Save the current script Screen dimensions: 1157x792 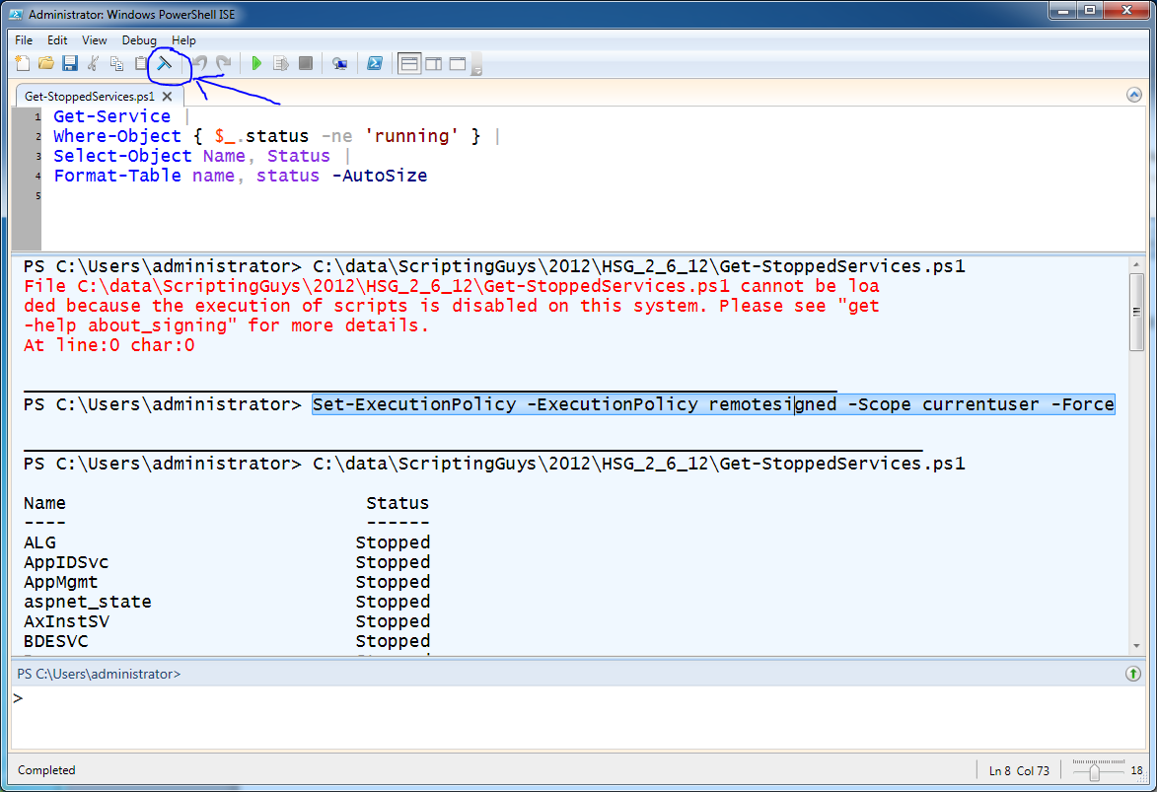click(x=70, y=62)
